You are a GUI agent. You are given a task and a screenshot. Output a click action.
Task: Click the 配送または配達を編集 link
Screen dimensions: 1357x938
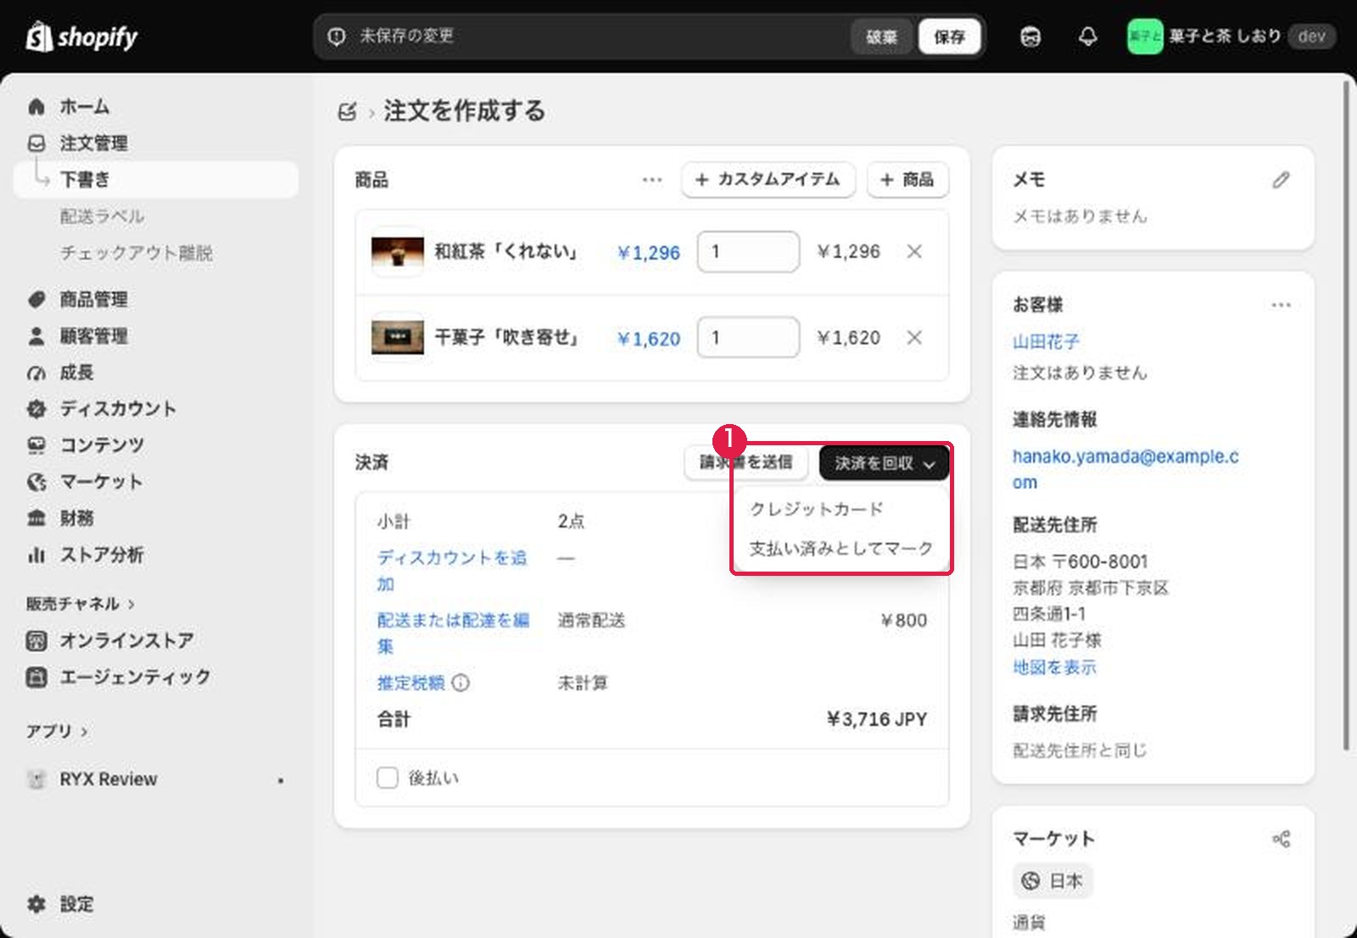point(453,634)
